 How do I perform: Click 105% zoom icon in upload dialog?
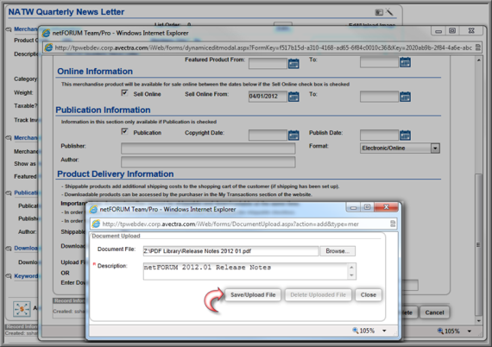(x=356, y=331)
